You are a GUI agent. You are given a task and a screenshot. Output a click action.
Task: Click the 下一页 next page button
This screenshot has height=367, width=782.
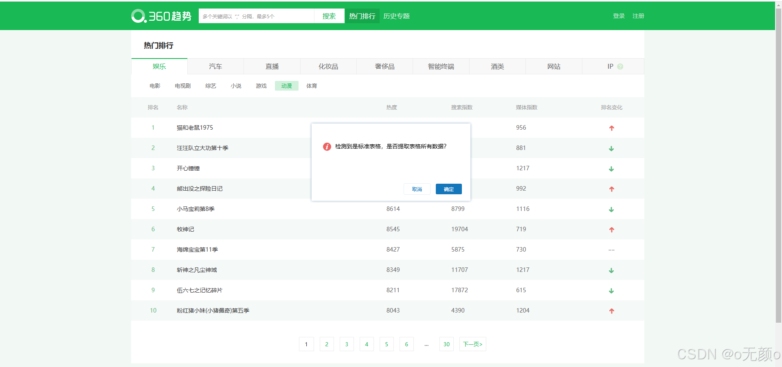tap(473, 344)
